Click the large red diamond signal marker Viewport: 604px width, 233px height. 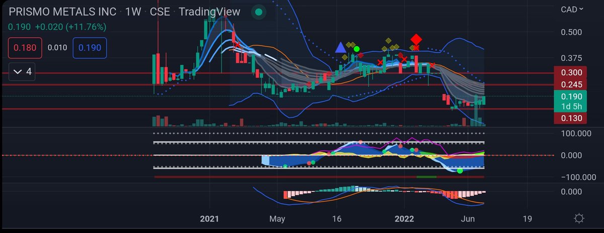[416, 39]
